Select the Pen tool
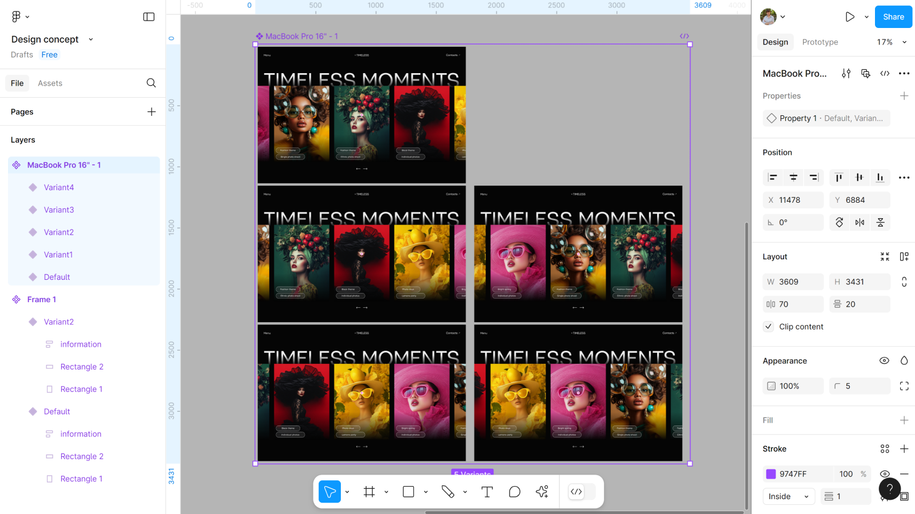Viewport: 915px width, 514px height. point(448,492)
